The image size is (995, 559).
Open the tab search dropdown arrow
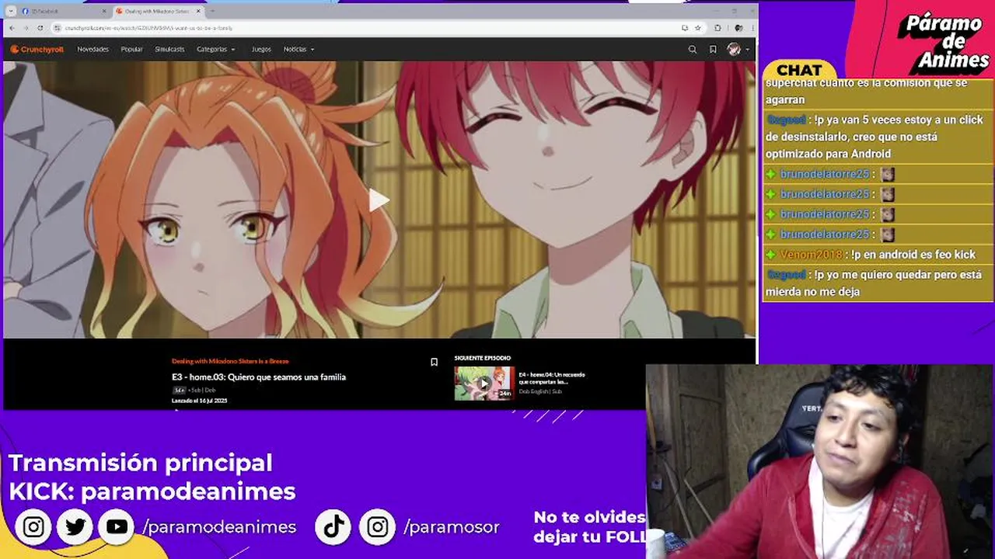(x=10, y=11)
